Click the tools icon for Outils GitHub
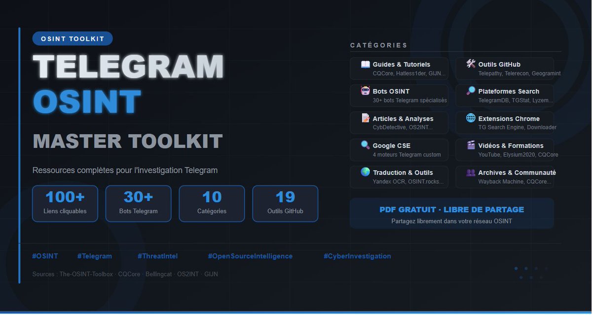The image size is (592, 315). [x=470, y=64]
